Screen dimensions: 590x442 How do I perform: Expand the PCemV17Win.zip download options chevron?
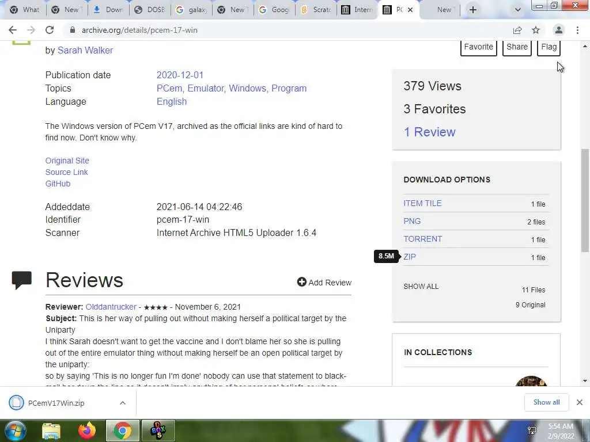[123, 403]
